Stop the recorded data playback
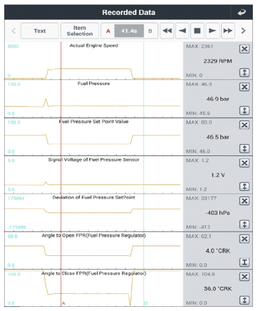The image size is (257, 311). 197,31
